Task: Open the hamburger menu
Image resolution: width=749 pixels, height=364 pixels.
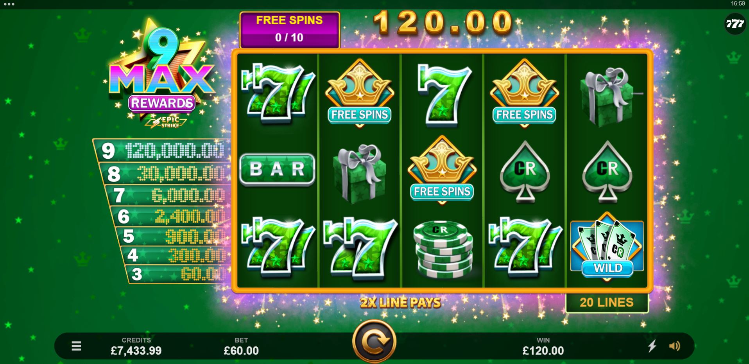Action: click(76, 346)
